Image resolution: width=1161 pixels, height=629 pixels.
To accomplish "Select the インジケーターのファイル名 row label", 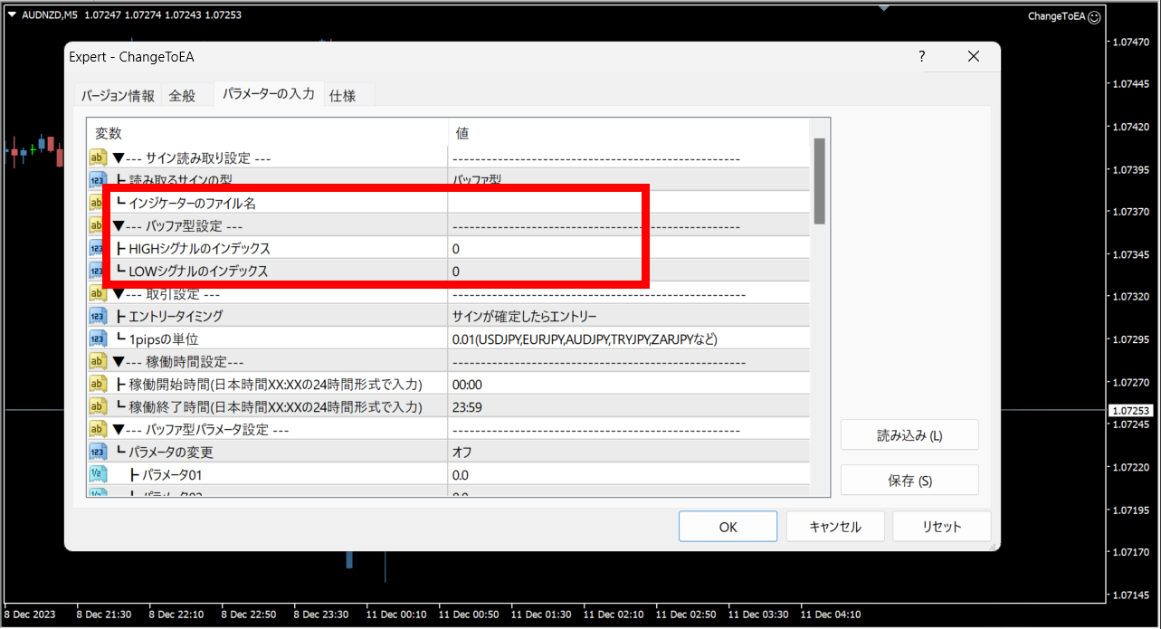I will coord(186,204).
